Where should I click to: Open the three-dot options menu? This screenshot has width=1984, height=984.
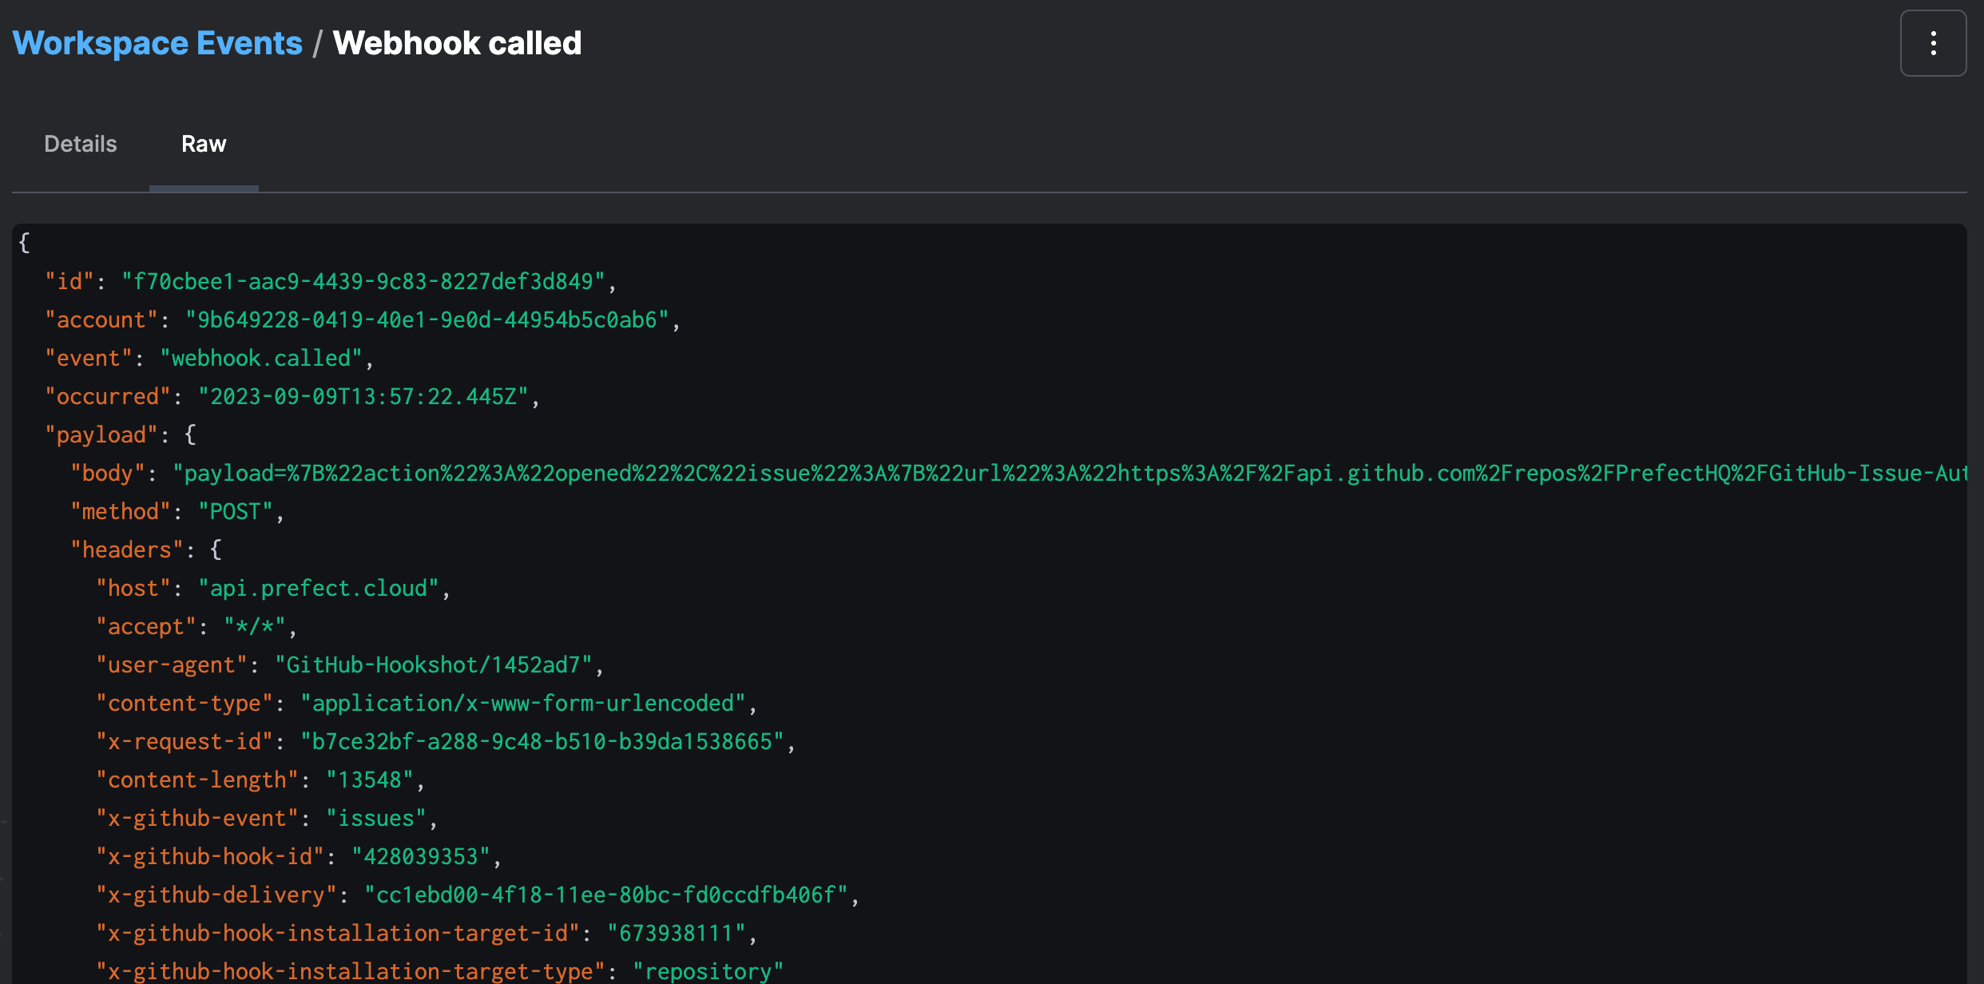click(1933, 43)
